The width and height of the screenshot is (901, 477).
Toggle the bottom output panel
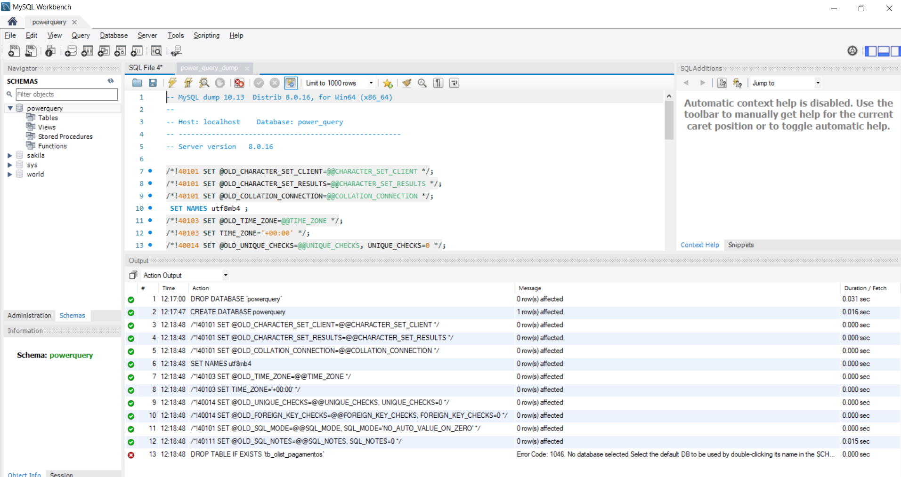point(883,51)
